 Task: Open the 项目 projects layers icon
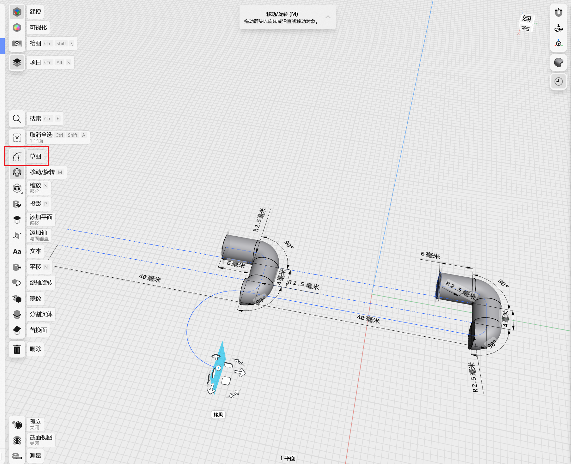(17, 63)
